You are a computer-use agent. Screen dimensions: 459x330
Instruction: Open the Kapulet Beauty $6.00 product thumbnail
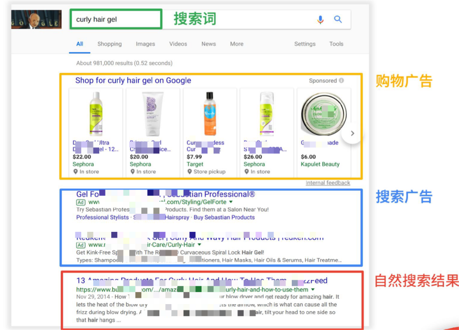click(323, 115)
